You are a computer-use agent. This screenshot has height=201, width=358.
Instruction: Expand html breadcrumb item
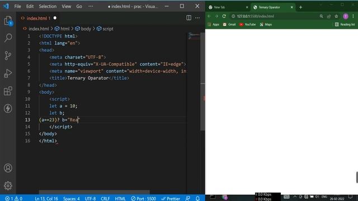coord(65,28)
